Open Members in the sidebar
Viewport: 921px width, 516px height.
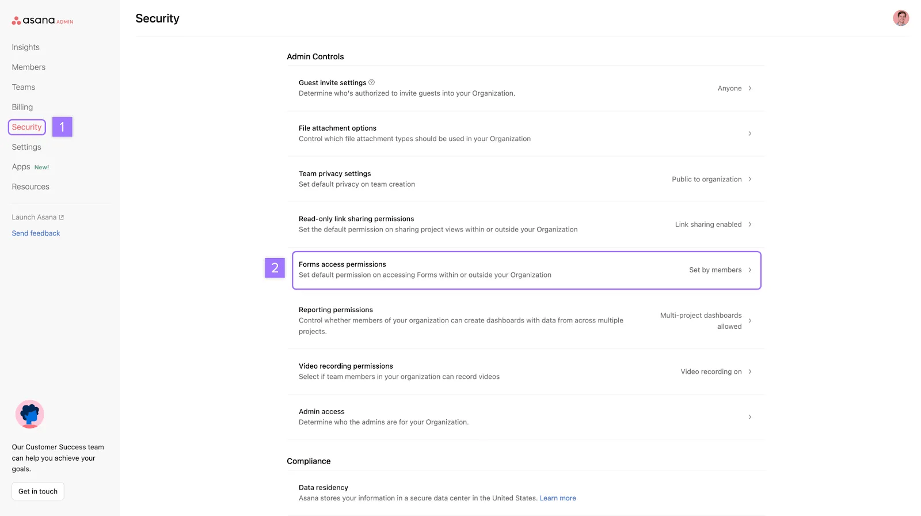pos(29,67)
